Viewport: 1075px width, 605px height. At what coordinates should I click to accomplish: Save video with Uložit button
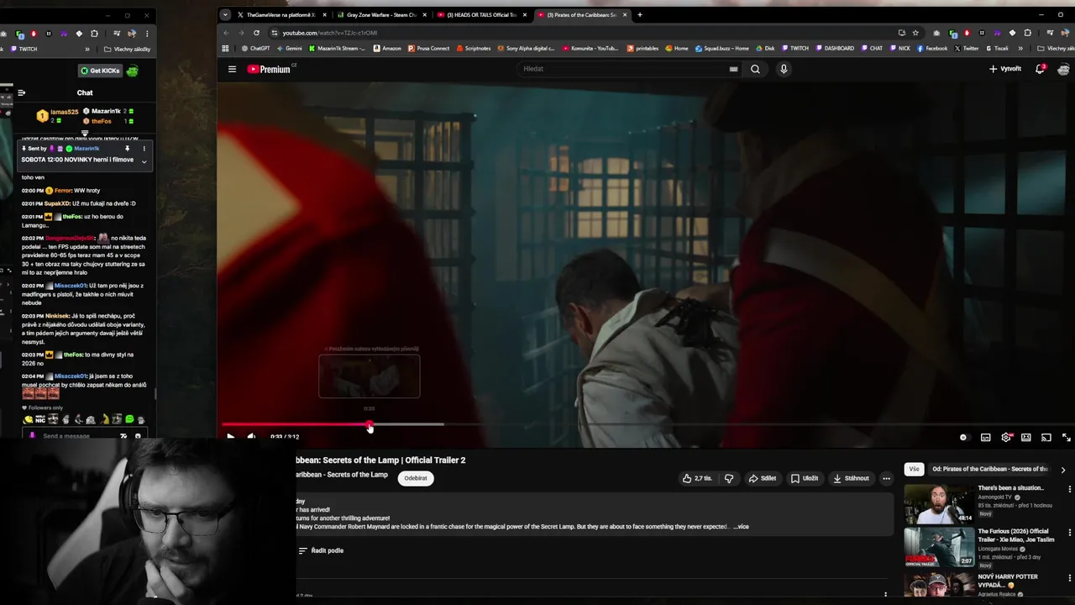[x=804, y=478]
